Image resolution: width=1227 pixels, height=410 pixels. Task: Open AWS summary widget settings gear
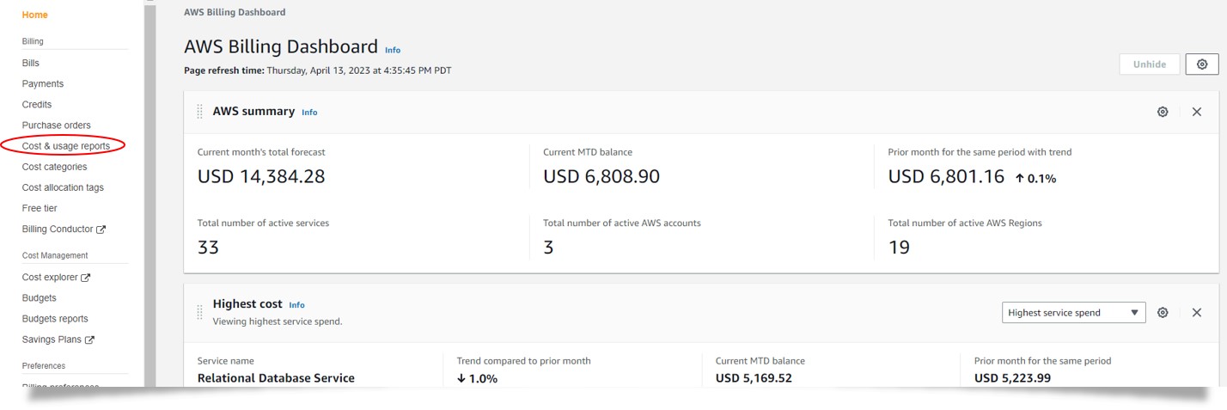point(1163,112)
